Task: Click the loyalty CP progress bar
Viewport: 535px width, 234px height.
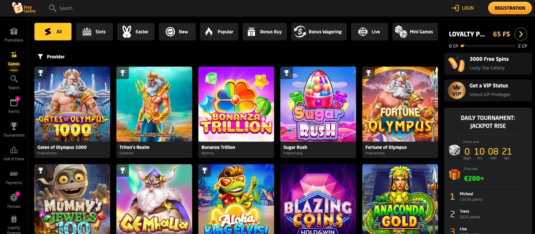Action: [488, 46]
